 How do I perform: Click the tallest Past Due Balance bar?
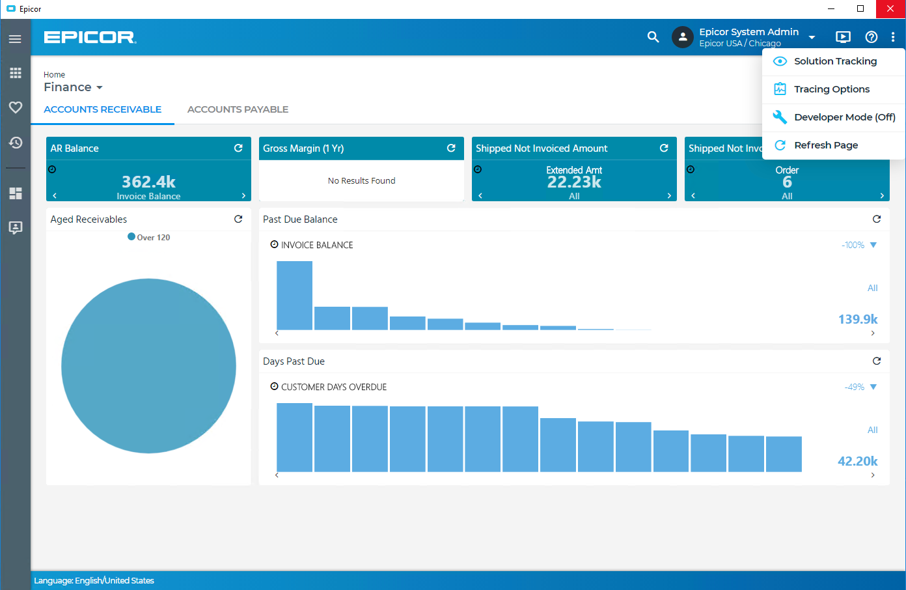pyautogui.click(x=294, y=296)
